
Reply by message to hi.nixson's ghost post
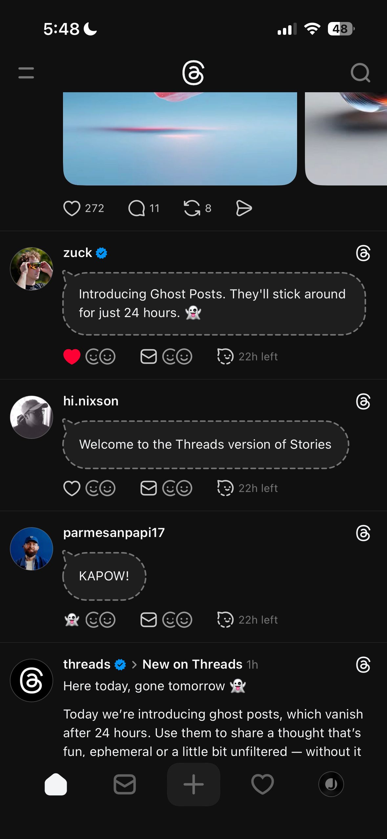(x=149, y=488)
